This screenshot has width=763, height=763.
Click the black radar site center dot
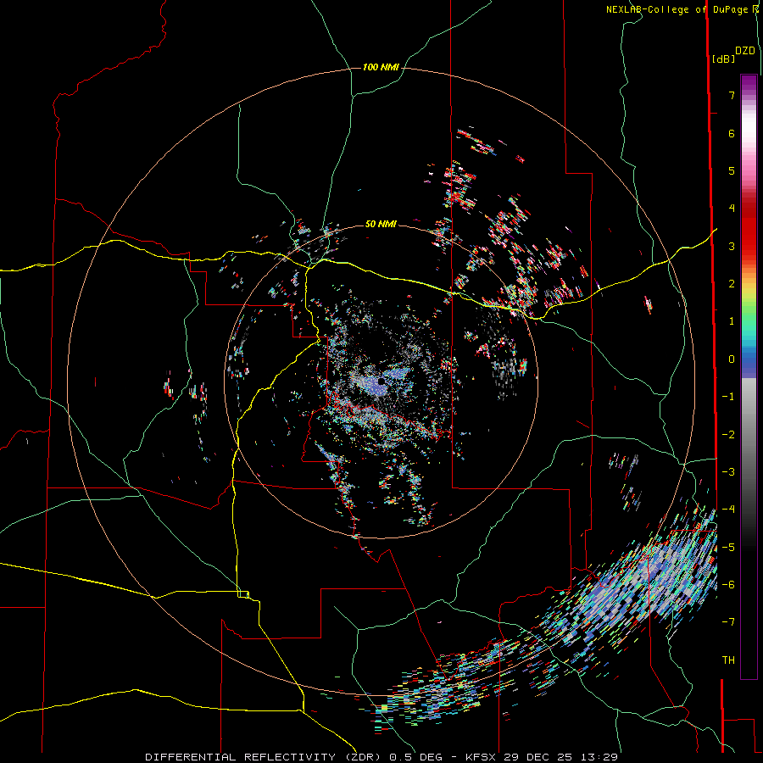[x=381, y=381]
